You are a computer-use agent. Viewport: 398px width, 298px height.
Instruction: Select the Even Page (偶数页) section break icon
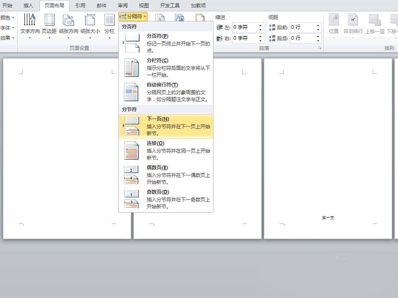point(131,175)
